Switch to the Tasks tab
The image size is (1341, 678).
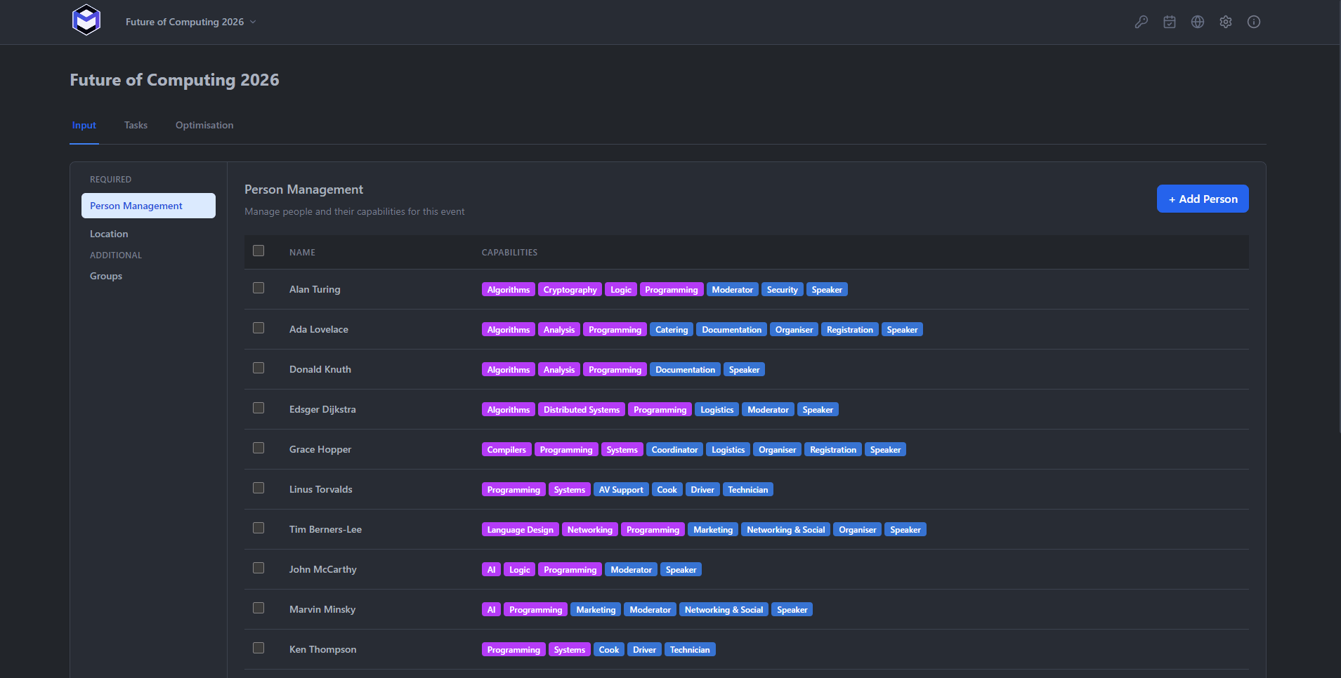pyautogui.click(x=136, y=125)
